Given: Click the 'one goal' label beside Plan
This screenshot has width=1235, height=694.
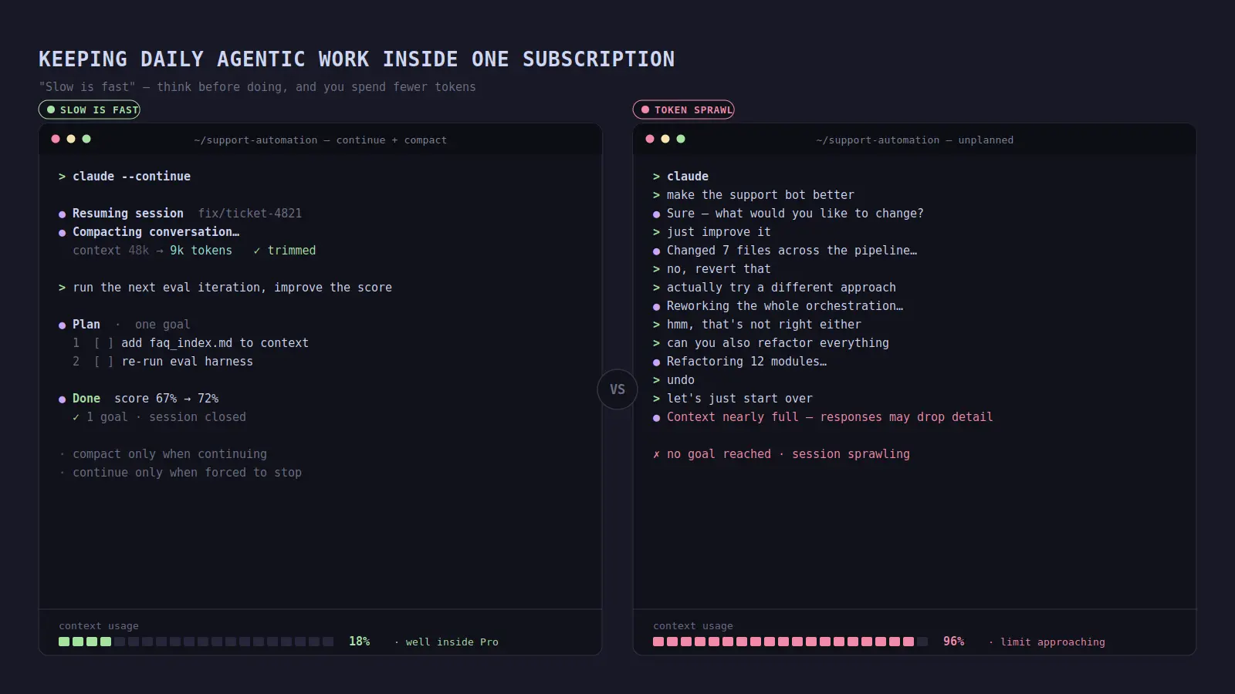Looking at the screenshot, I should tap(162, 325).
